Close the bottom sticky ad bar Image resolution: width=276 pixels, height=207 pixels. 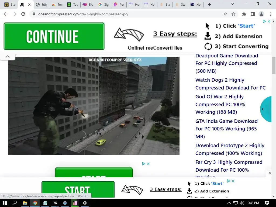(x=270, y=173)
